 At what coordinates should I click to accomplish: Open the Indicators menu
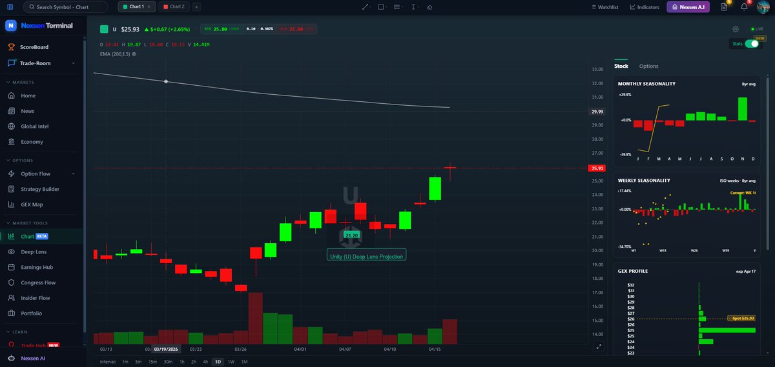[x=645, y=7]
